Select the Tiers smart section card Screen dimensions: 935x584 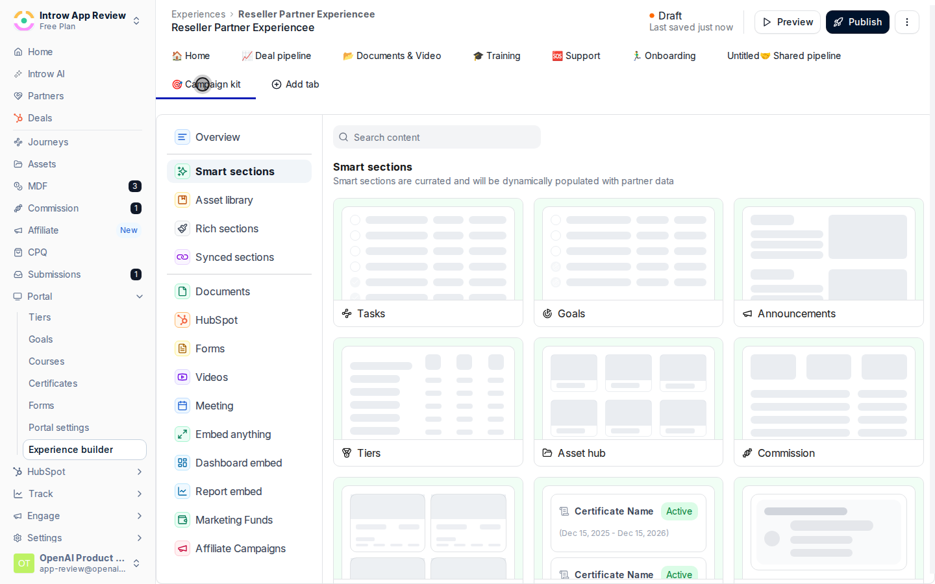click(428, 402)
